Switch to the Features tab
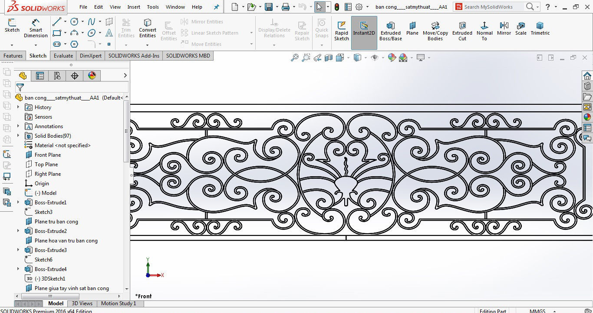Viewport: 593px width, 313px height. click(13, 56)
